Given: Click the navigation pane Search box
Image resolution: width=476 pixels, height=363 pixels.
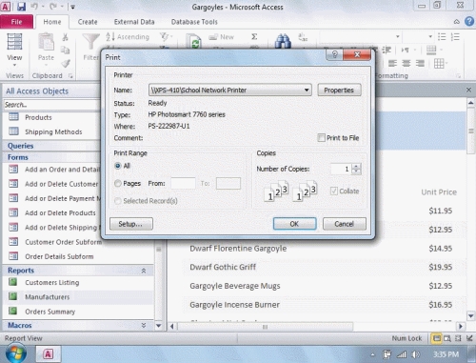Looking at the screenshot, I should [x=52, y=105].
